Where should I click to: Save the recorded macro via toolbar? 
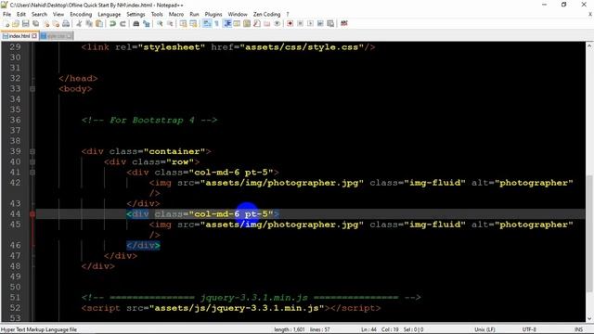[330, 23]
